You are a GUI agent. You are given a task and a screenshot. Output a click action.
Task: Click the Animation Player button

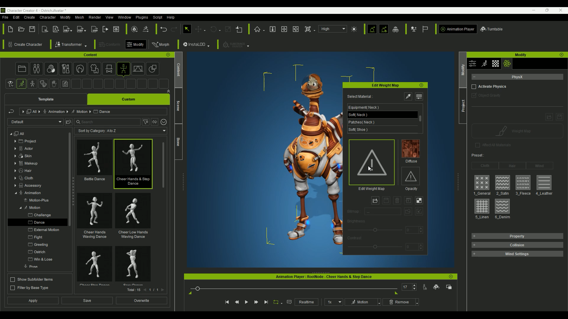(x=458, y=29)
